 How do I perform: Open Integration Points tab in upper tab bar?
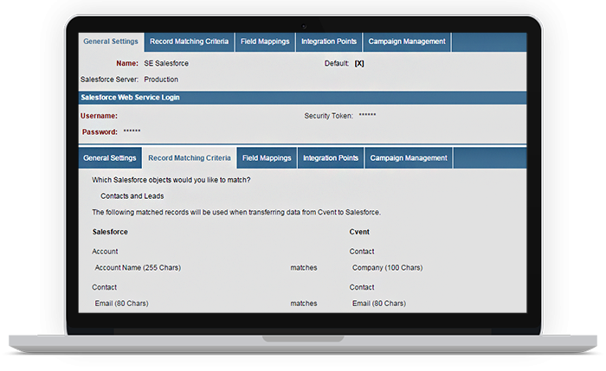pyautogui.click(x=328, y=42)
